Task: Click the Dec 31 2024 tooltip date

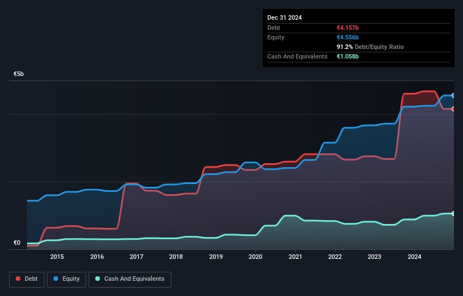Action: coord(285,17)
